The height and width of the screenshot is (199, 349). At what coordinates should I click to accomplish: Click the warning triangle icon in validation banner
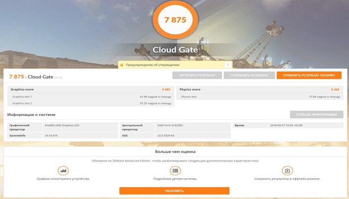click(122, 65)
